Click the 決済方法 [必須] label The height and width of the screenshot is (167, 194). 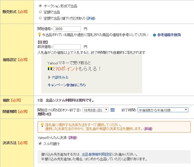15,143
